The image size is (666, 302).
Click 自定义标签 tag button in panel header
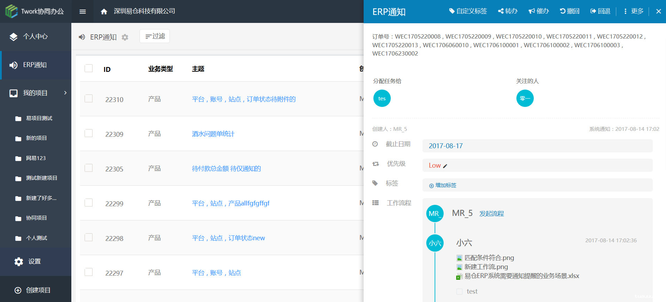[x=468, y=11]
